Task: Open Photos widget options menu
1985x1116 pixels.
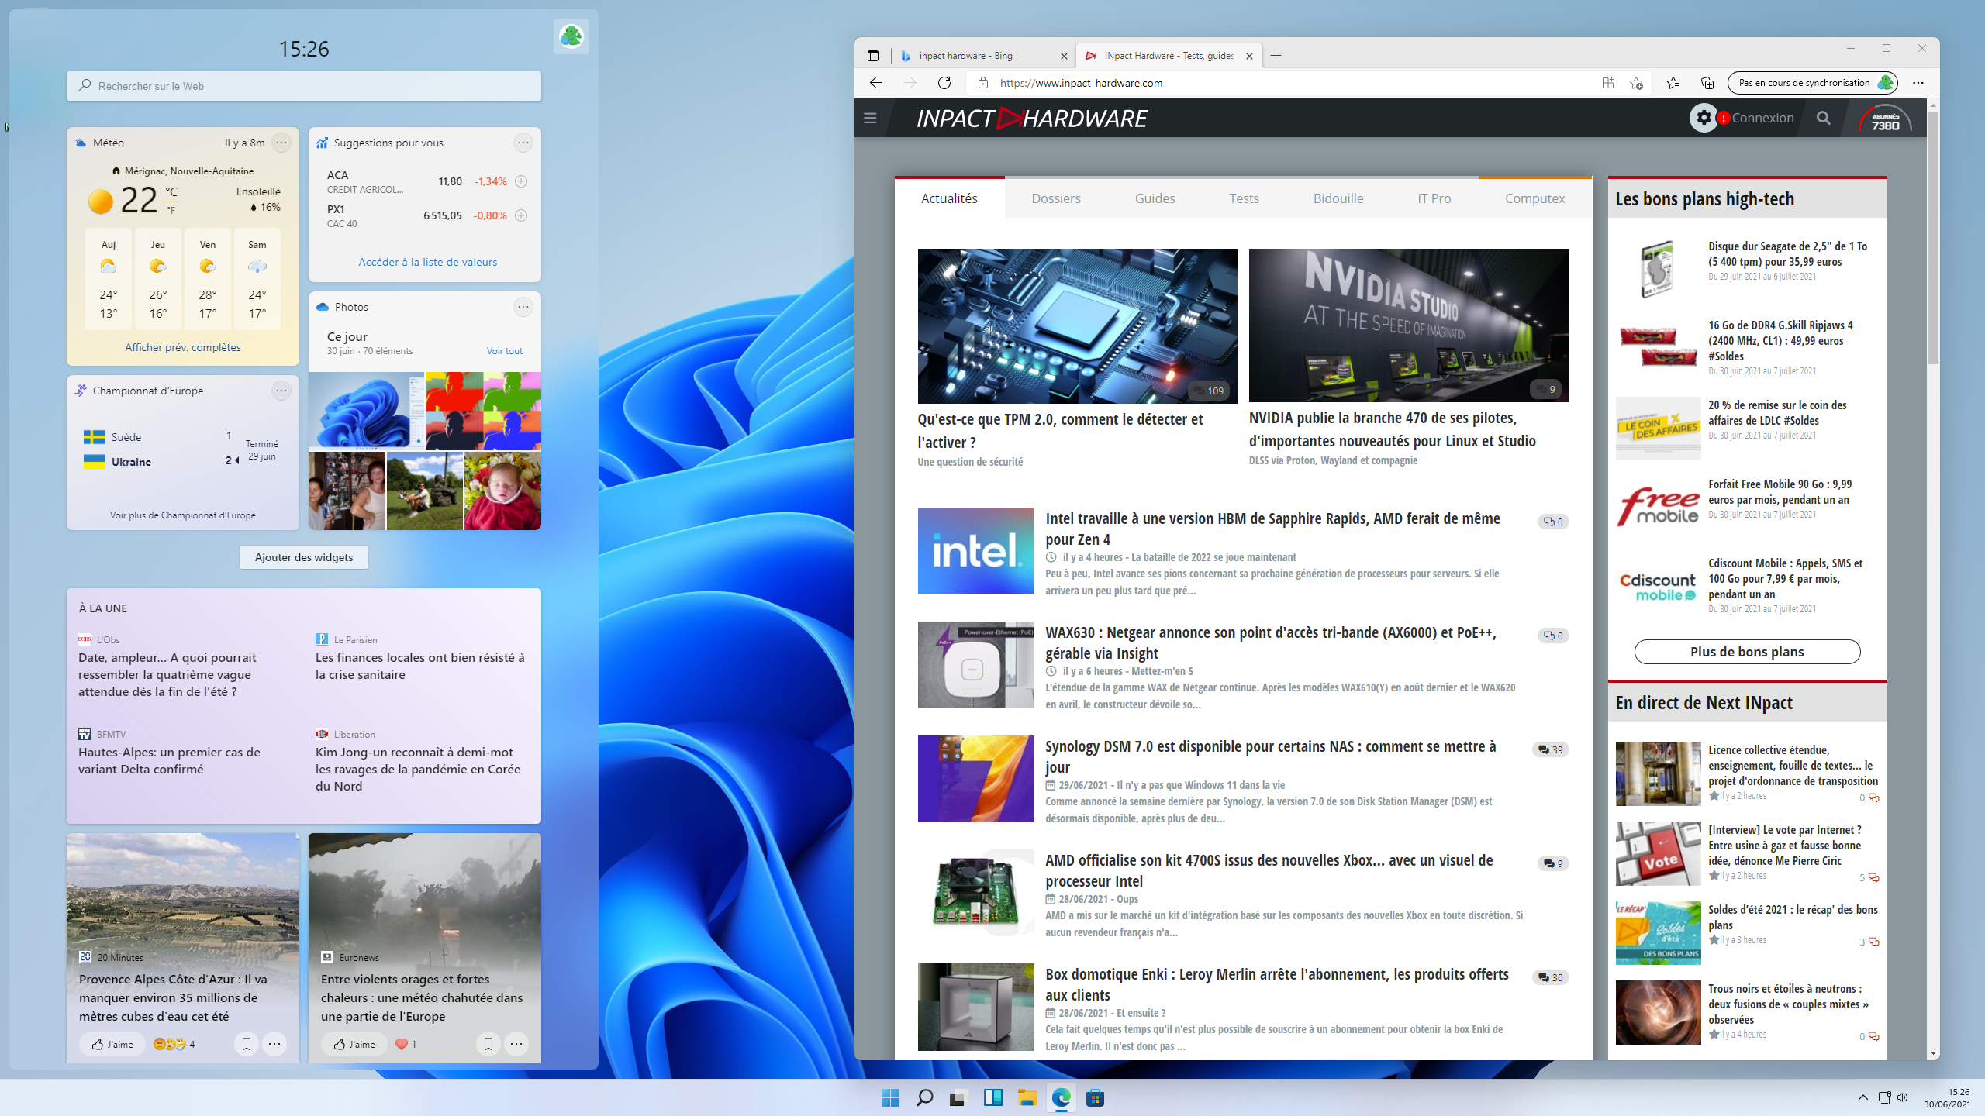Action: point(523,307)
